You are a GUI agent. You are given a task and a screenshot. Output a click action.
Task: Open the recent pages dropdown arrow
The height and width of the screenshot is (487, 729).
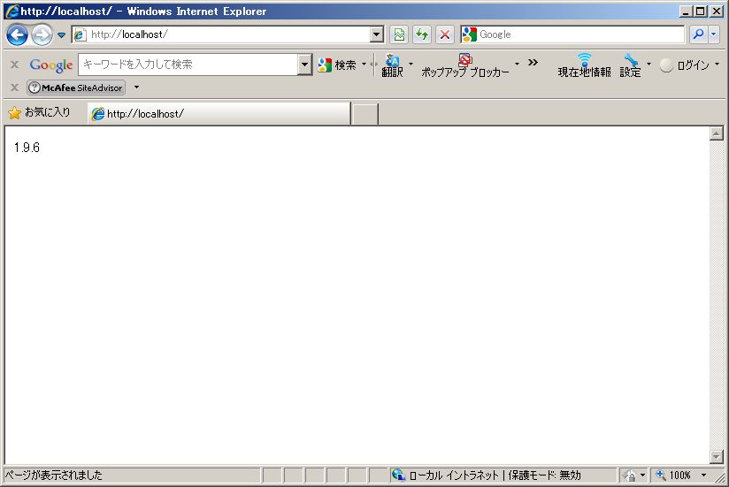tap(61, 34)
